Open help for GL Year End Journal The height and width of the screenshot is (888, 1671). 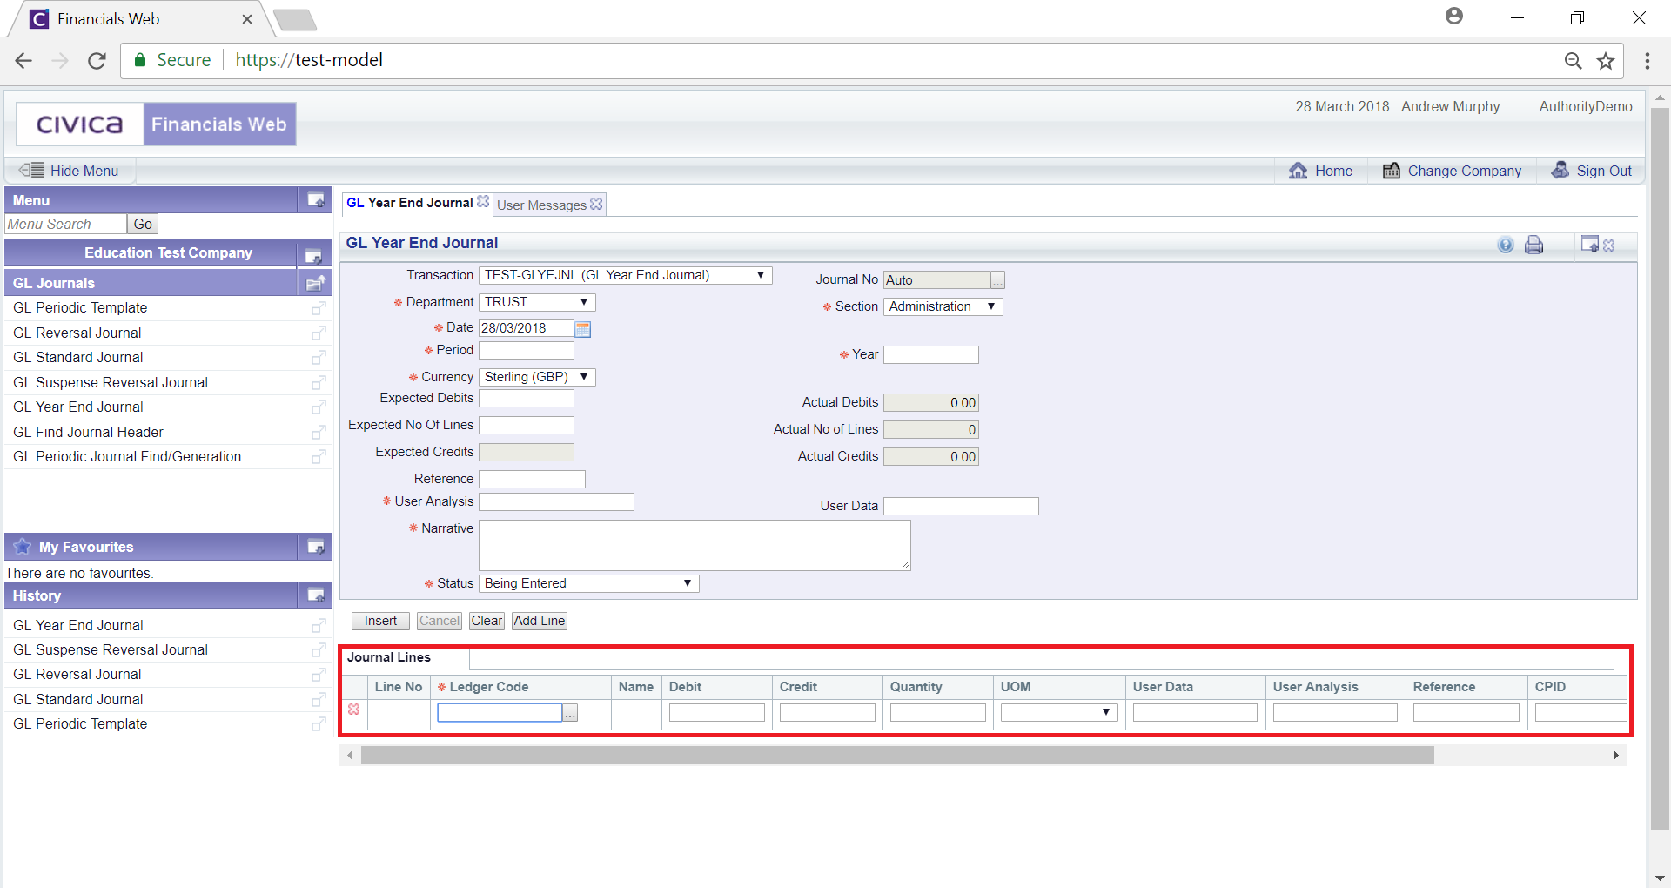click(x=1506, y=245)
